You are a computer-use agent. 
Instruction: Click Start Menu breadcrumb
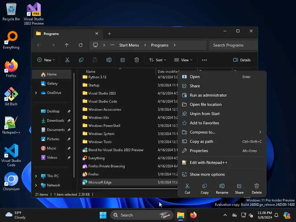pyautogui.click(x=129, y=45)
